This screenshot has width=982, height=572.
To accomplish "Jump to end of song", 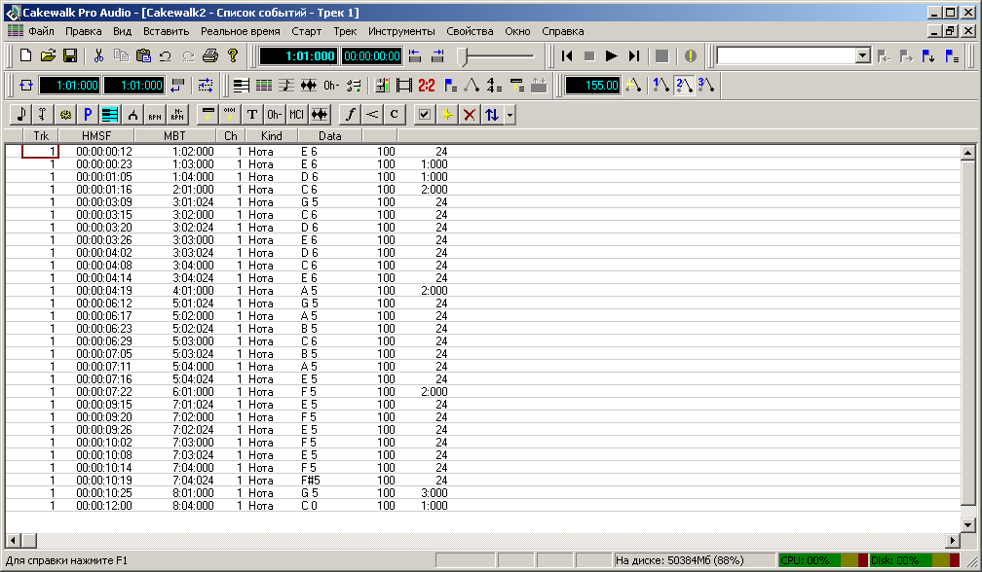I will point(634,55).
